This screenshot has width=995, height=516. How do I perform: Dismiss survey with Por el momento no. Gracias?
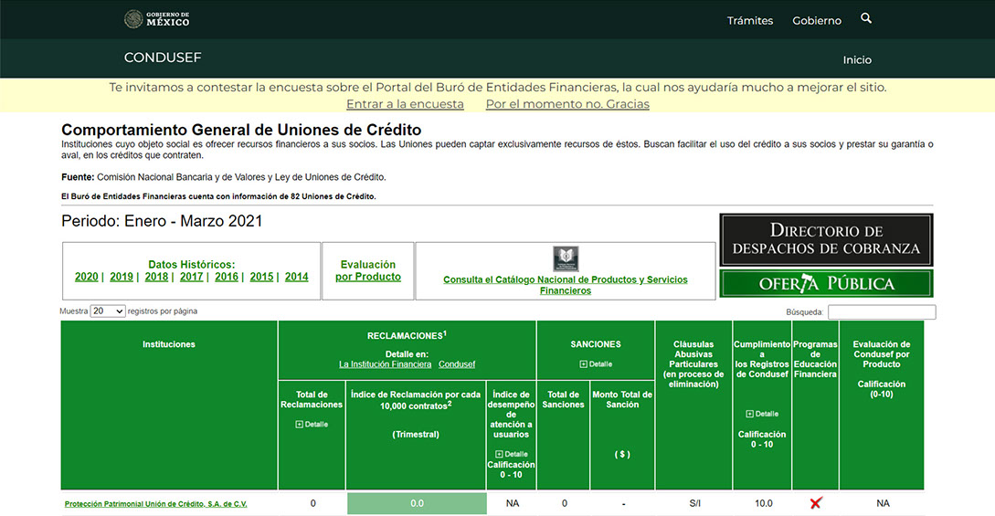(x=567, y=104)
